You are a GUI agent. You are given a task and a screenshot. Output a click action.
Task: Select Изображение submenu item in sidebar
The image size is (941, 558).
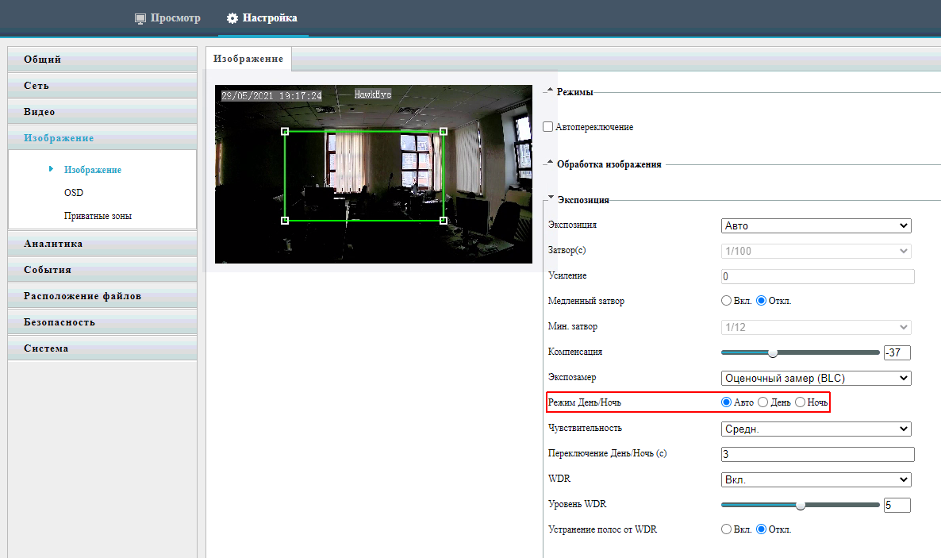(x=92, y=170)
